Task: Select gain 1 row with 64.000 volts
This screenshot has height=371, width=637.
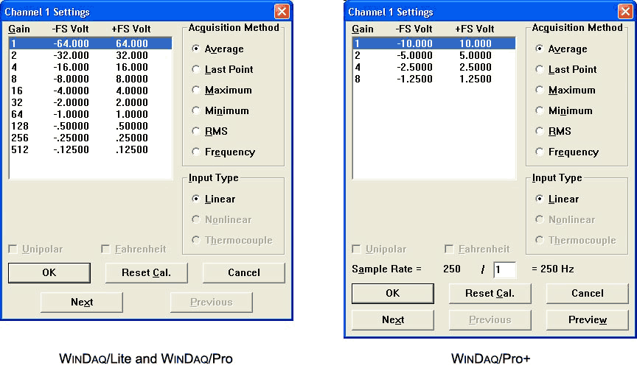Action: (91, 43)
